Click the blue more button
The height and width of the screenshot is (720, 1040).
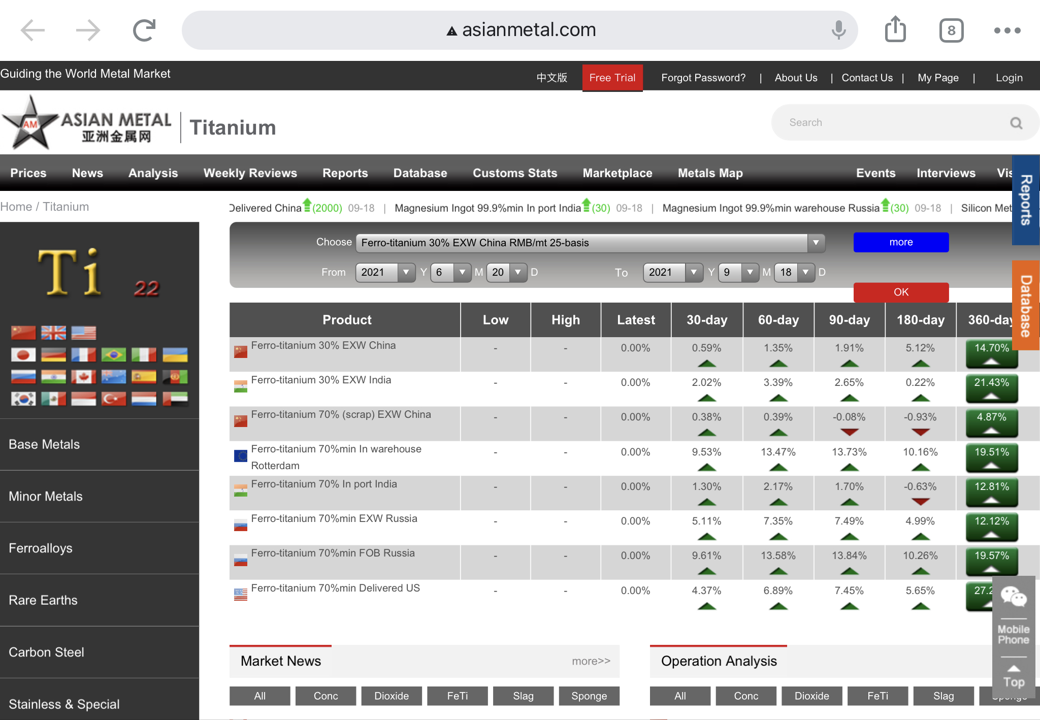[x=901, y=242]
